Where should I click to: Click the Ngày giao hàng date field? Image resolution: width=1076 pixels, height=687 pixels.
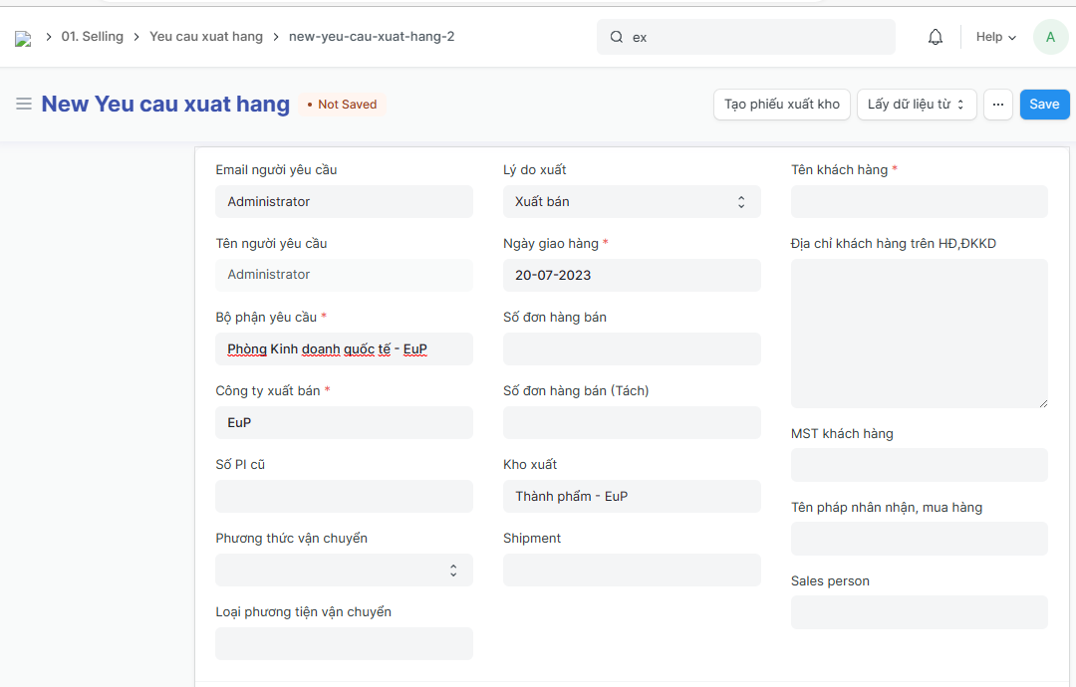[632, 276]
